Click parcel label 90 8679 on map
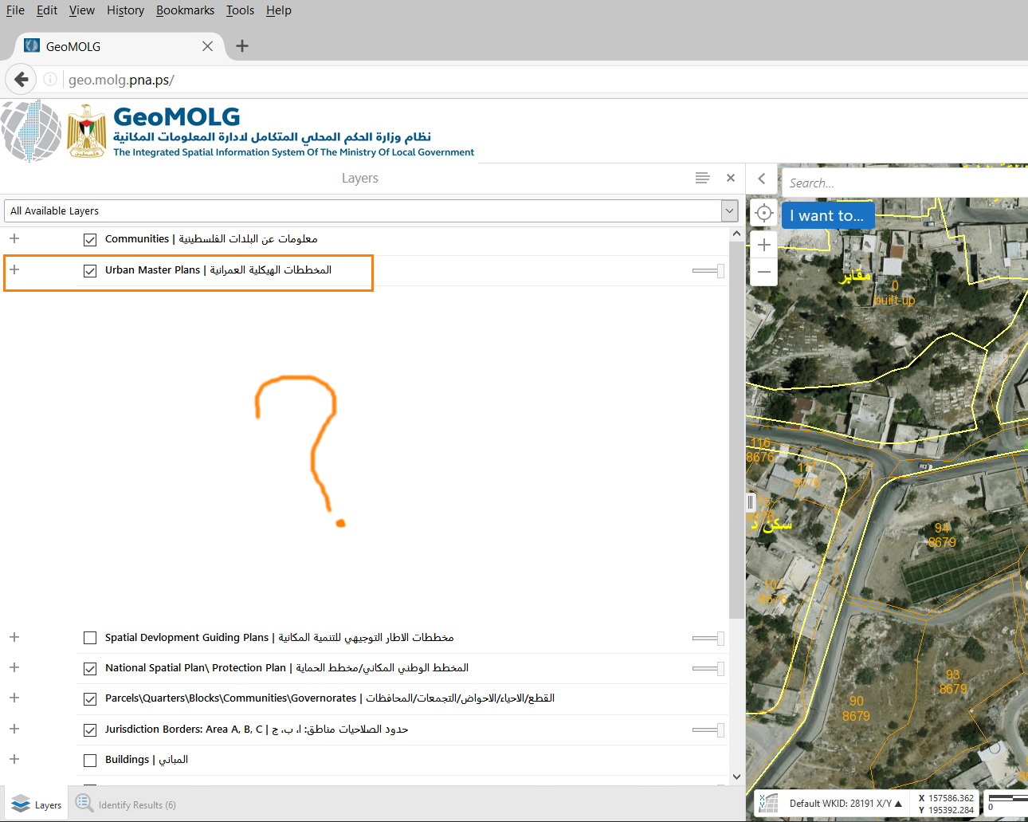Viewport: 1028px width, 822px height. click(856, 709)
